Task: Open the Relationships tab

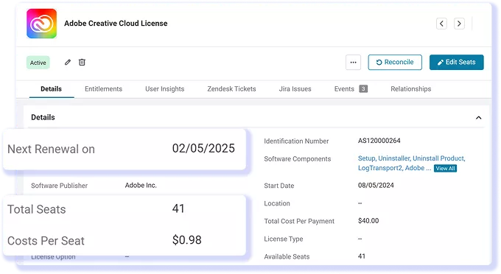Action: coord(411,89)
